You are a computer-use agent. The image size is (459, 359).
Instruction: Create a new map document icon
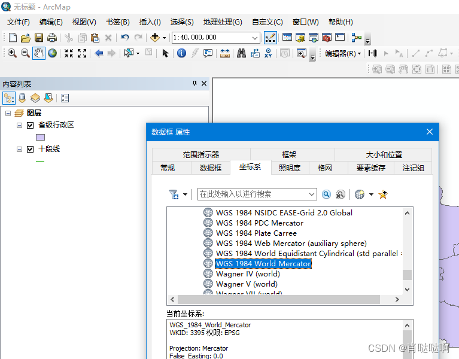click(13, 38)
